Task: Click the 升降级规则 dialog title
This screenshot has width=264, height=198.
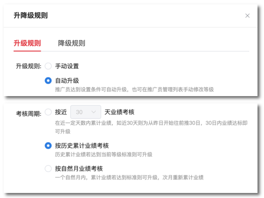Action: 31,15
